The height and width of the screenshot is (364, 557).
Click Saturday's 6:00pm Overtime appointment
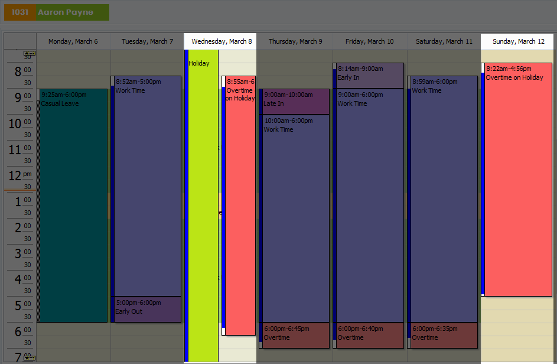point(443,336)
